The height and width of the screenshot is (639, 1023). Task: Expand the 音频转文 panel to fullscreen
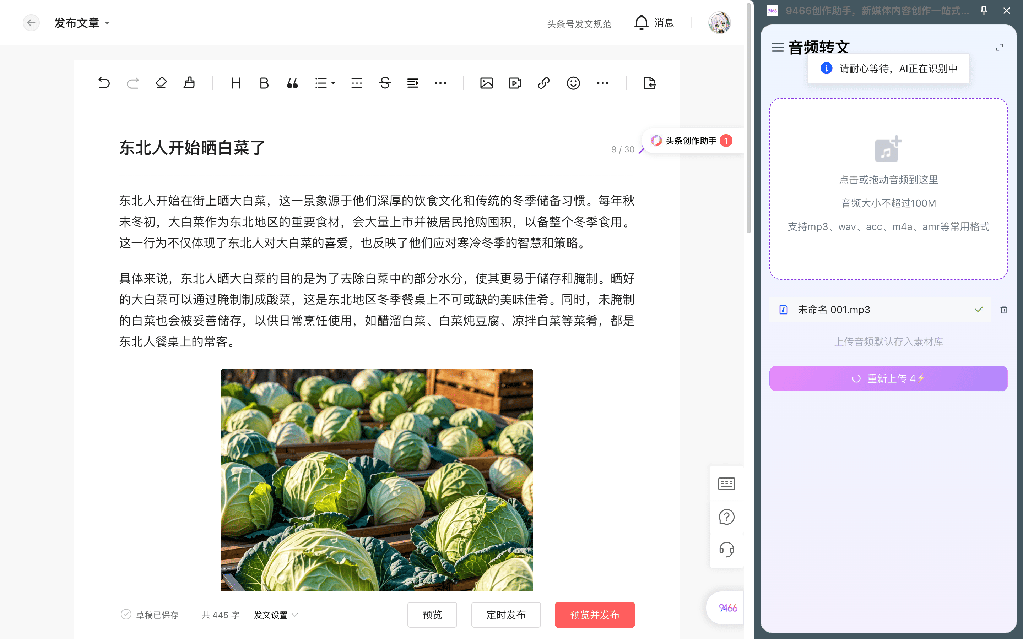click(x=999, y=47)
